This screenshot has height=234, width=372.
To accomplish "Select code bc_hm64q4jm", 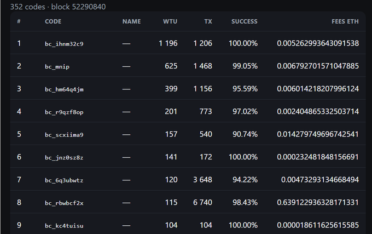I will click(64, 89).
